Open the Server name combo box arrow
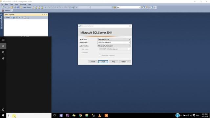The width and height of the screenshot is (210, 118). 129,43
